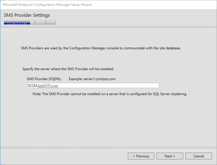
Task: Click the Setup Wizard window title
Action: (x=47, y=5)
